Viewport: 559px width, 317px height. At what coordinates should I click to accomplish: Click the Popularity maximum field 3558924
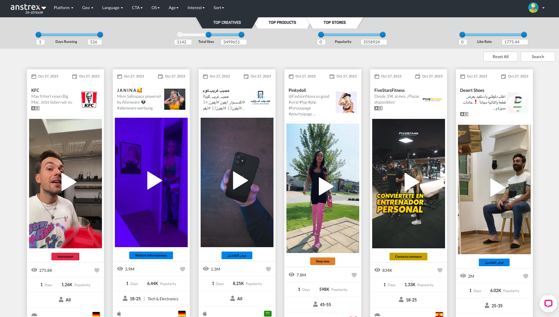374,42
